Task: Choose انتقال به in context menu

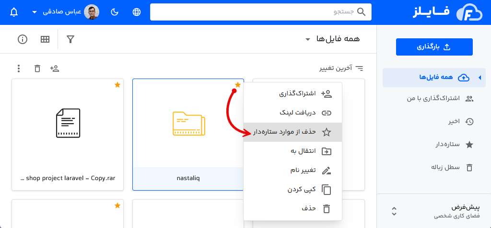Action: [x=292, y=151]
